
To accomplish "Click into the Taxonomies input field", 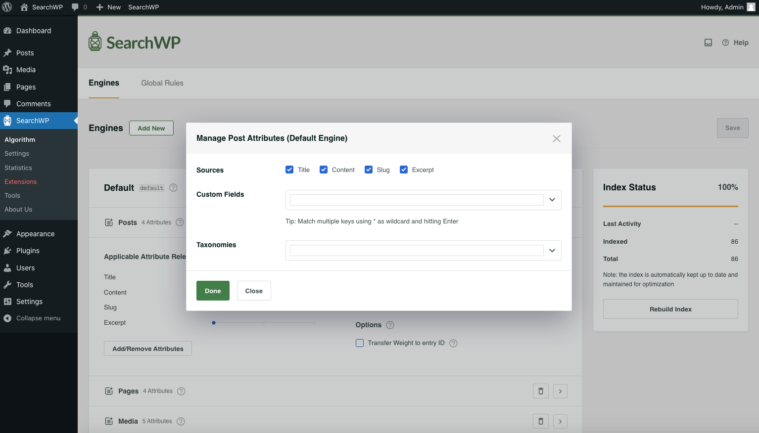I will [x=417, y=251].
